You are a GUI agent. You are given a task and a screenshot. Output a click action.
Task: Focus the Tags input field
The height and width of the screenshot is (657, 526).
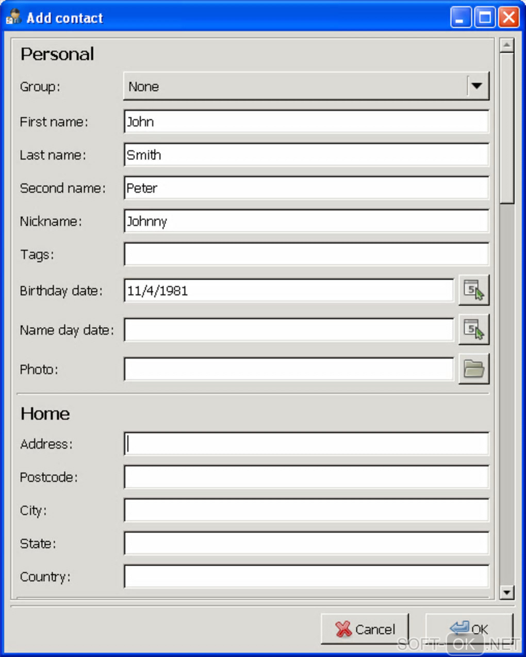[x=306, y=254]
